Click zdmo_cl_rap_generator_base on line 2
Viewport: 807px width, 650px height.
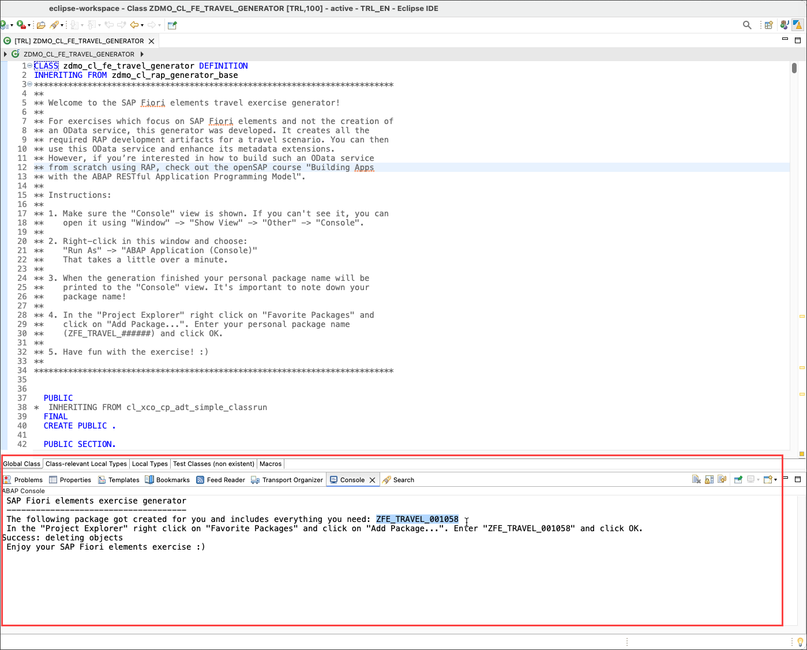175,75
